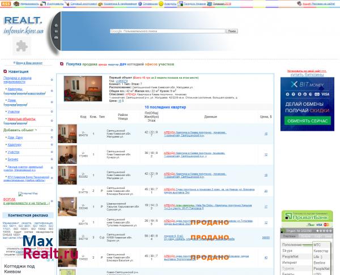Select дач in category menu
This screenshot has height=275, width=340.
123,65
